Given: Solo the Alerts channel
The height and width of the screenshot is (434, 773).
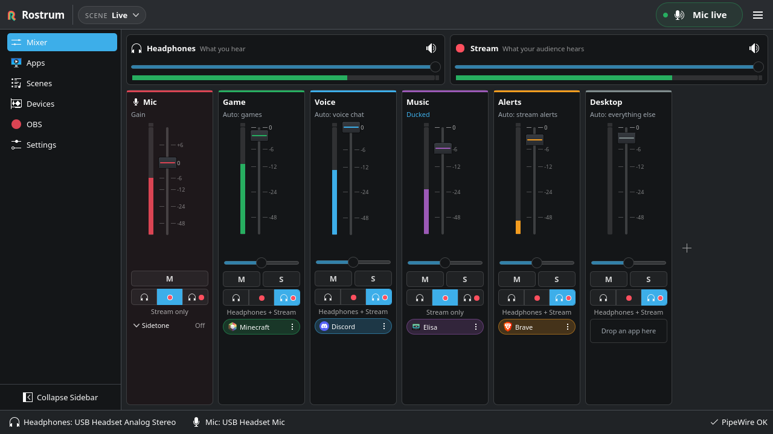Looking at the screenshot, I should pyautogui.click(x=557, y=279).
